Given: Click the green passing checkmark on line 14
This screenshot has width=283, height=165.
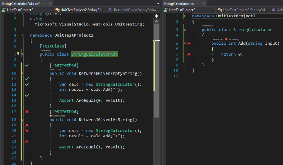Looking at the screenshot, I should pyautogui.click(x=27, y=95).
